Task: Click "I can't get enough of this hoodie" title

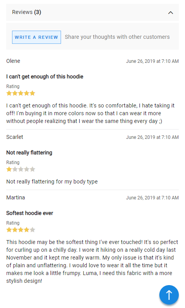Action: click(x=45, y=76)
